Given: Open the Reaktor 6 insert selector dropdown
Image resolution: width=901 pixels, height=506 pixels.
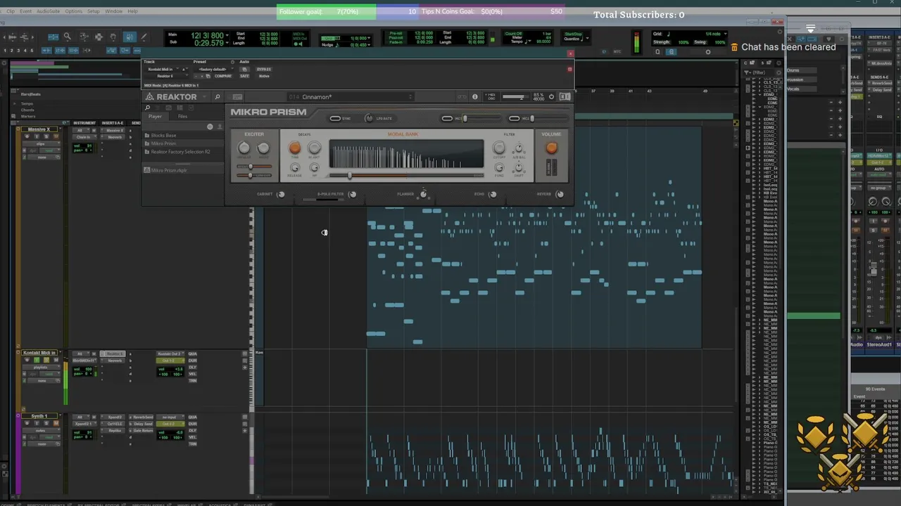Looking at the screenshot, I should click(163, 76).
